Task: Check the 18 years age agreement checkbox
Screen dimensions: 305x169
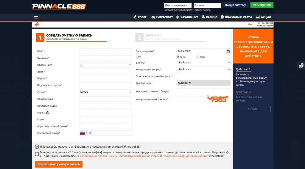Action: click(37, 154)
